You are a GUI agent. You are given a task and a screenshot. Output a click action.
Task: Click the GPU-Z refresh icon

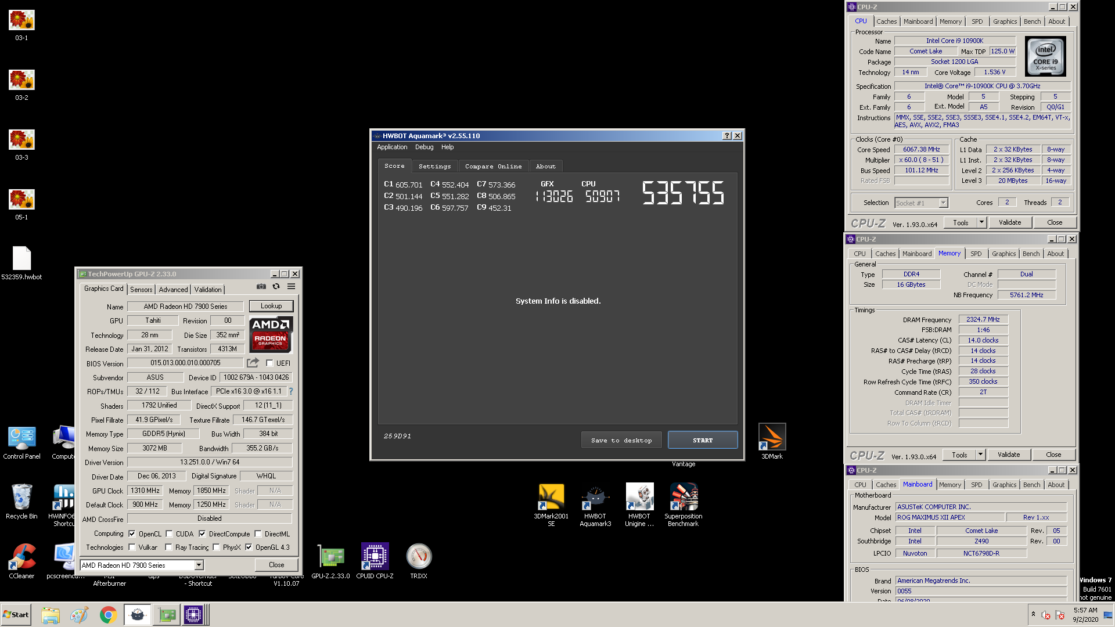tap(276, 286)
